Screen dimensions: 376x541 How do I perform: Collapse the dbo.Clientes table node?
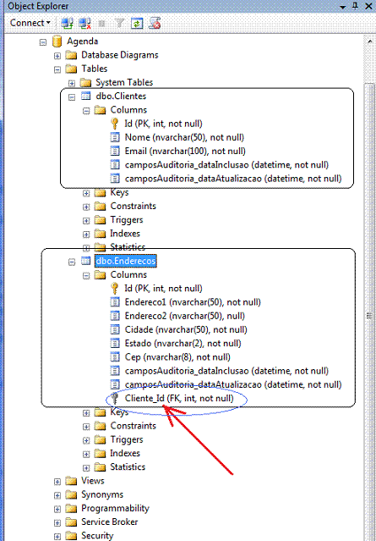[72, 97]
